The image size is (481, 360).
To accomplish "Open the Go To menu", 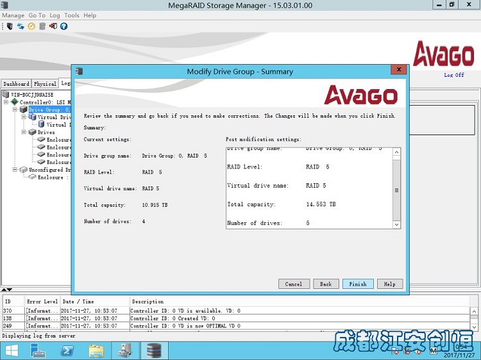I will point(37,15).
